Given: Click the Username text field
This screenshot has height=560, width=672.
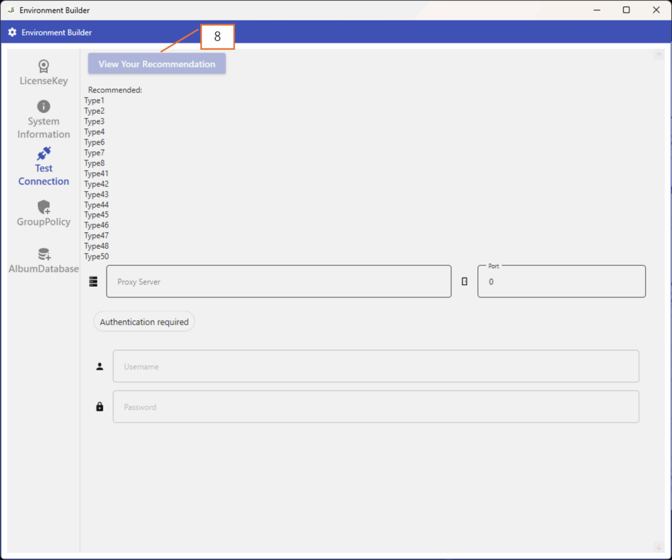Looking at the screenshot, I should point(375,366).
